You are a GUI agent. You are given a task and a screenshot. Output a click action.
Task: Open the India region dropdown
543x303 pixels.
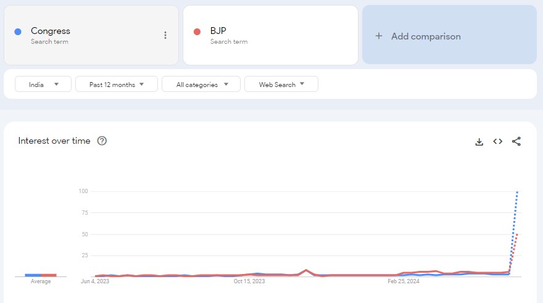(x=43, y=85)
